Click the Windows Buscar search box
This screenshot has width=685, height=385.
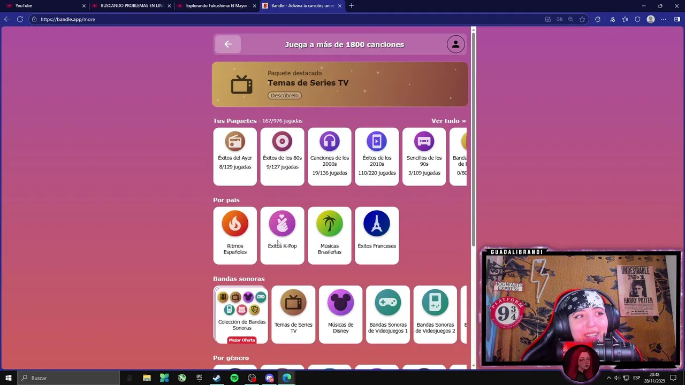[x=68, y=378]
